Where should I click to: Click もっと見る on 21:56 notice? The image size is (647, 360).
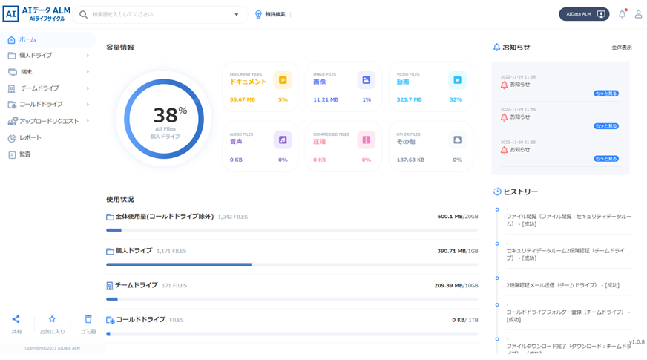605,94
